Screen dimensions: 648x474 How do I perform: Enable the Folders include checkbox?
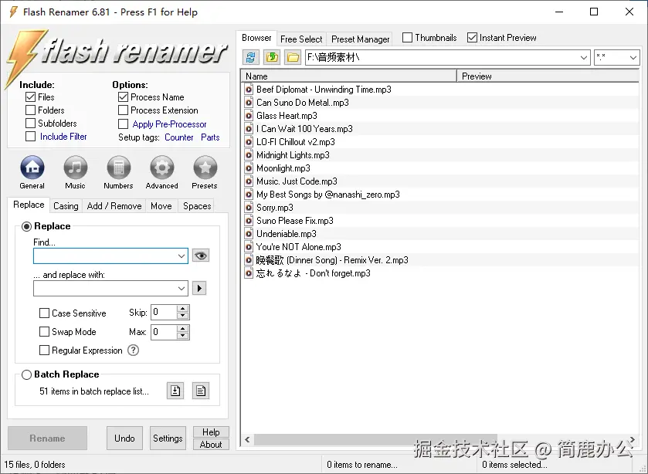point(30,110)
